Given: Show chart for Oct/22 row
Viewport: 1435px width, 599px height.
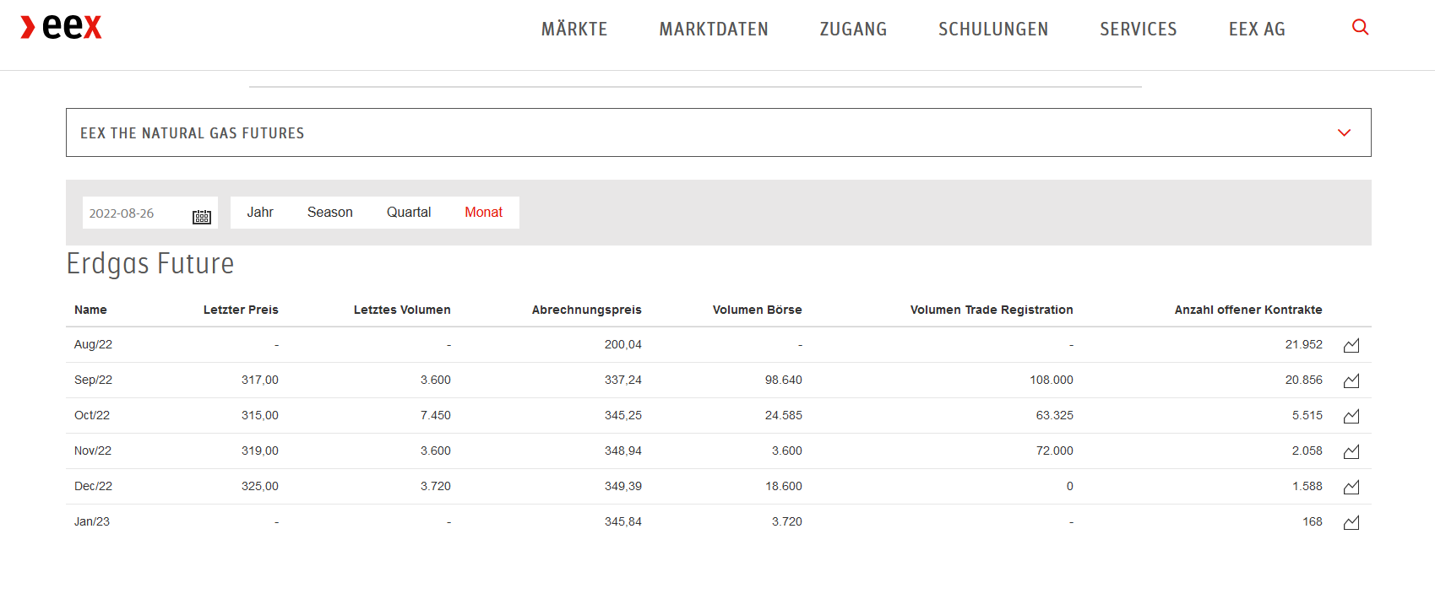Looking at the screenshot, I should [1351, 416].
